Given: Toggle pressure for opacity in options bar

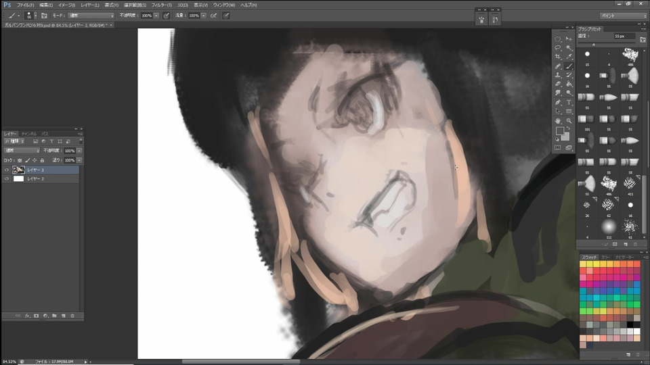Looking at the screenshot, I should coord(167,16).
